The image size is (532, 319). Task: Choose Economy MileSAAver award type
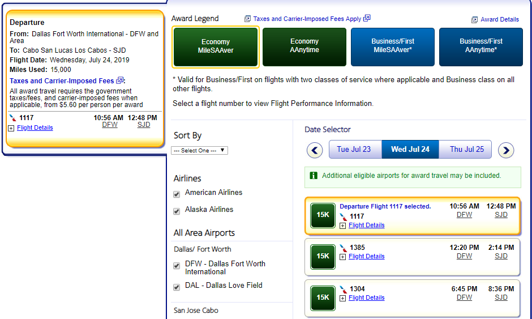(x=216, y=47)
